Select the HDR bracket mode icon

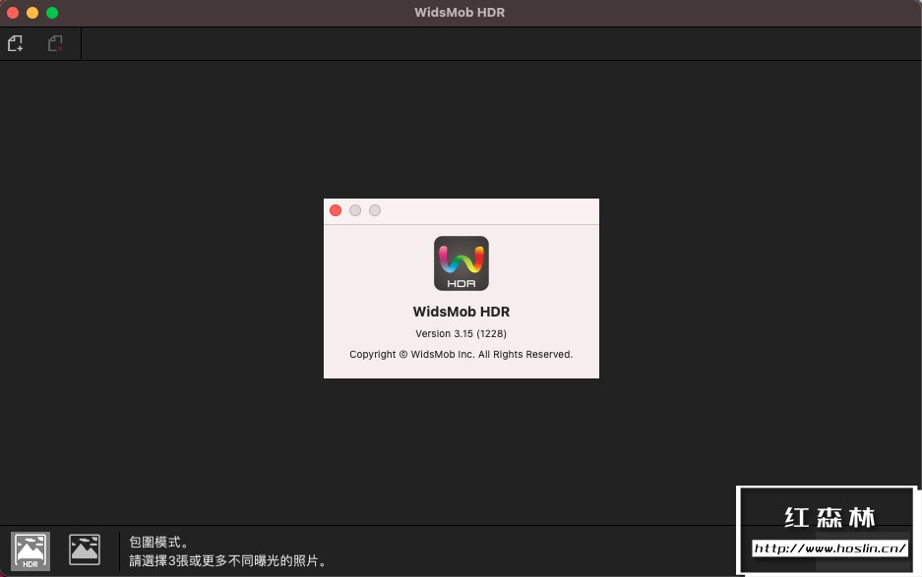[x=31, y=551]
